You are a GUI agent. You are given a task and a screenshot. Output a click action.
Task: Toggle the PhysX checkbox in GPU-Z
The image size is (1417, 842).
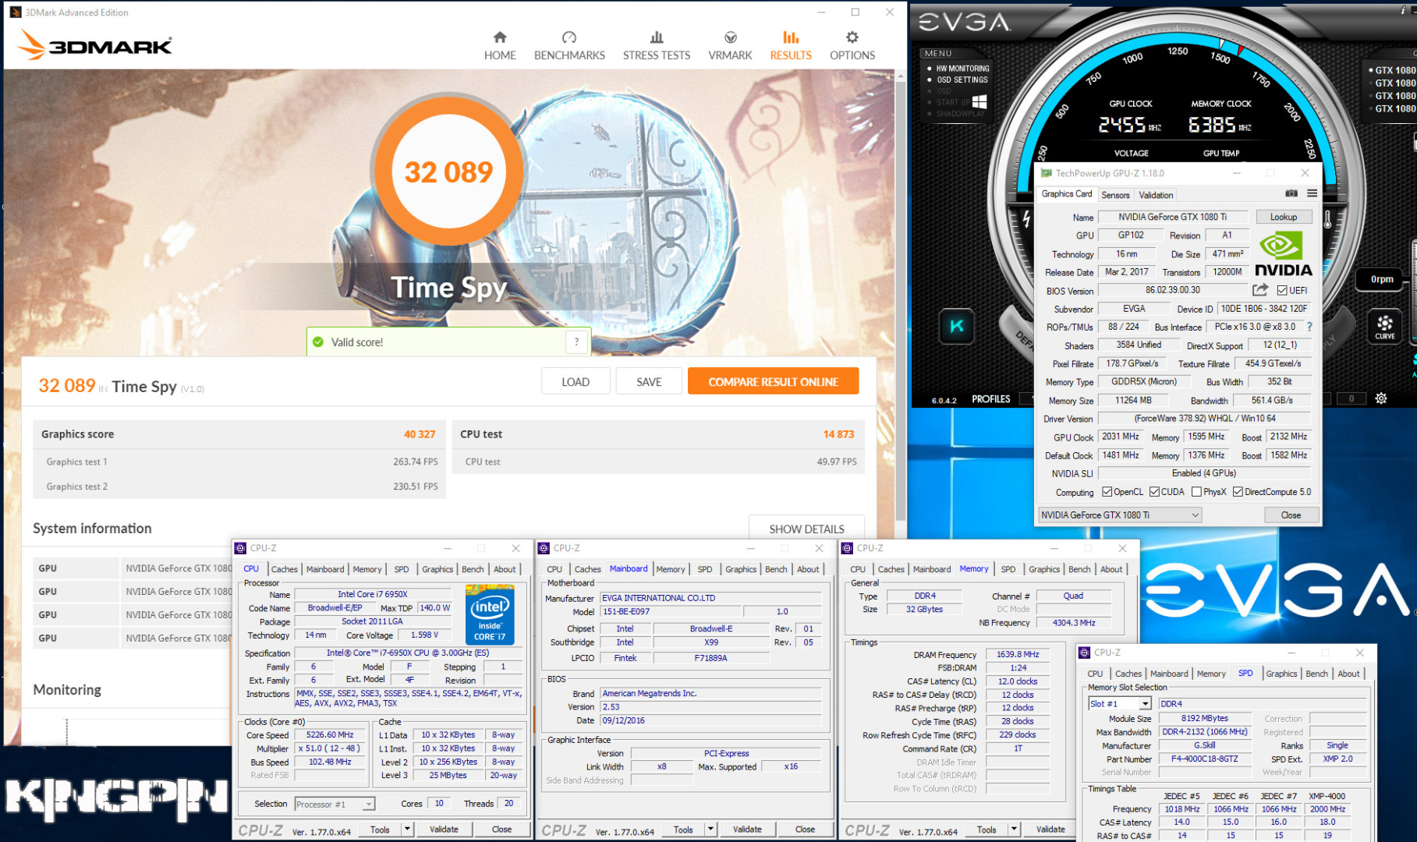(x=1196, y=492)
